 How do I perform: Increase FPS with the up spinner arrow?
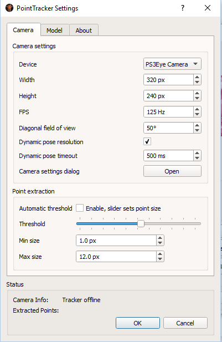[x=197, y=109]
